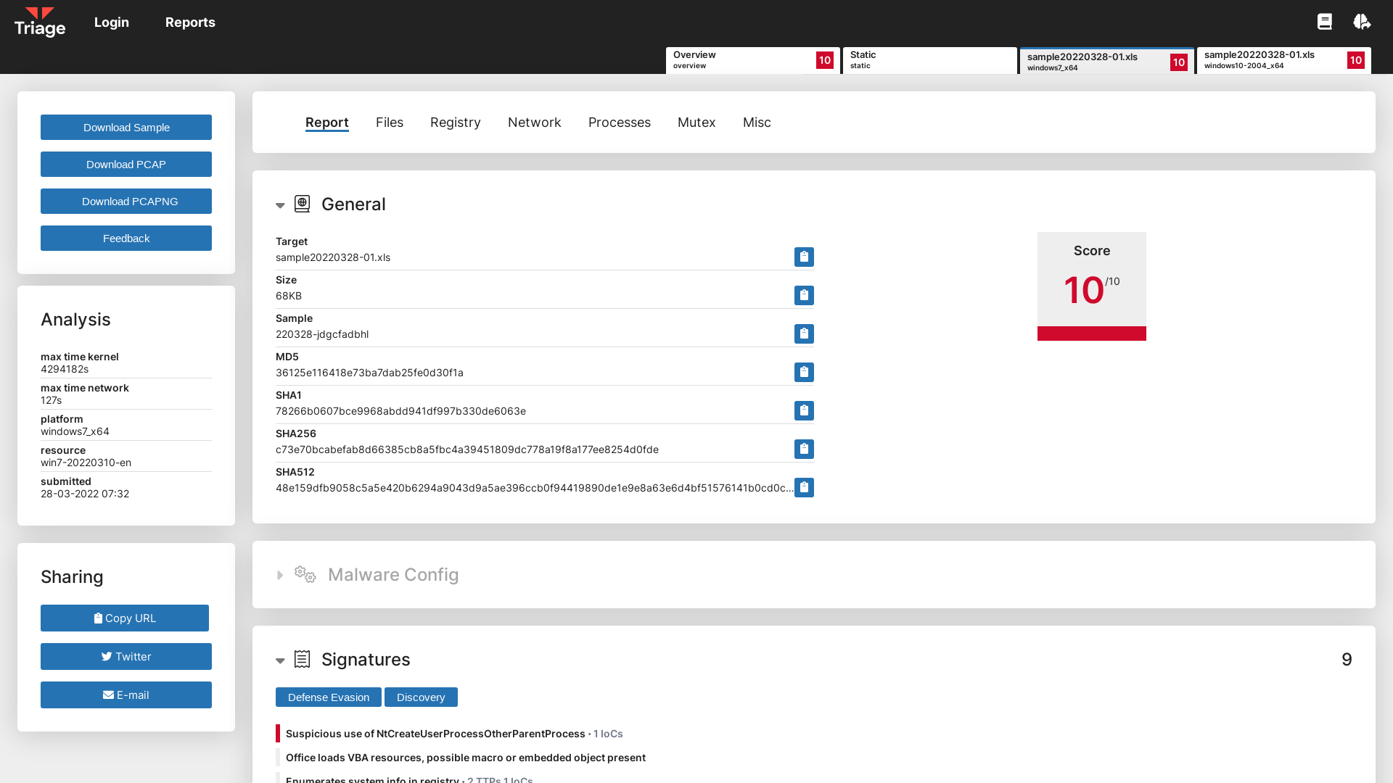Click the win7-20220310-en resource value
This screenshot has width=1393, height=783.
pos(86,463)
